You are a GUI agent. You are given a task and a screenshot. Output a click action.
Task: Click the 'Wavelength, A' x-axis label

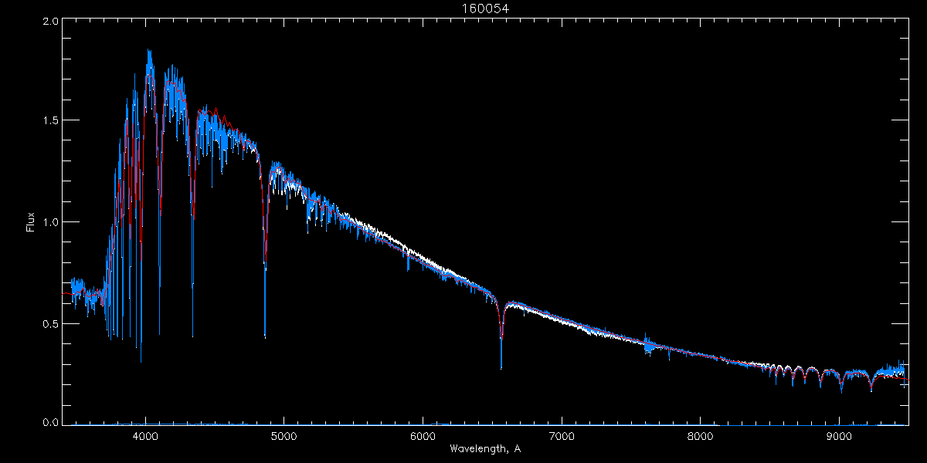click(x=484, y=448)
